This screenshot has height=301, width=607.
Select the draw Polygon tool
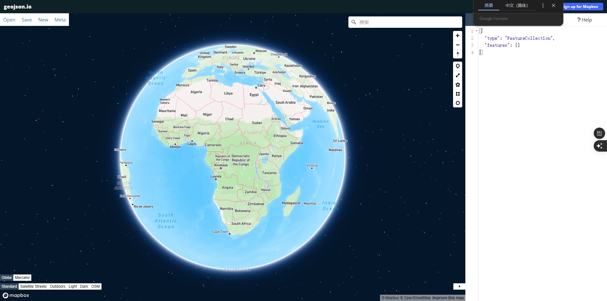457,85
